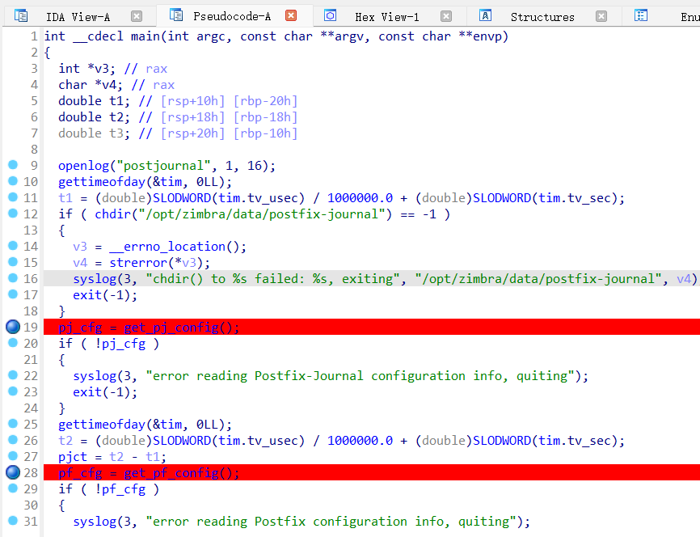
Task: Toggle breakpoint dot on line 17
Action: click(13, 294)
